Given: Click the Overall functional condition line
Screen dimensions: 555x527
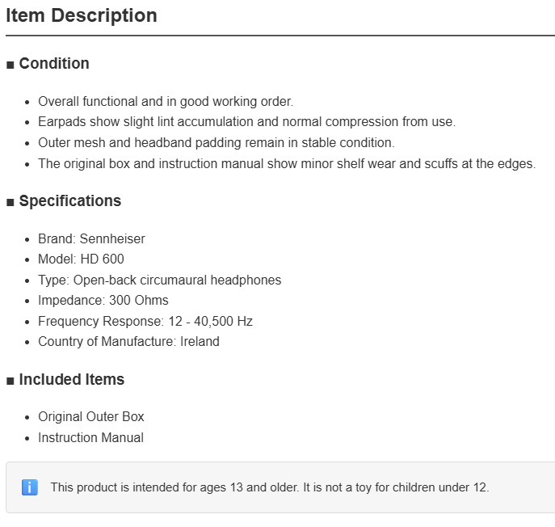Looking at the screenshot, I should coord(166,102).
